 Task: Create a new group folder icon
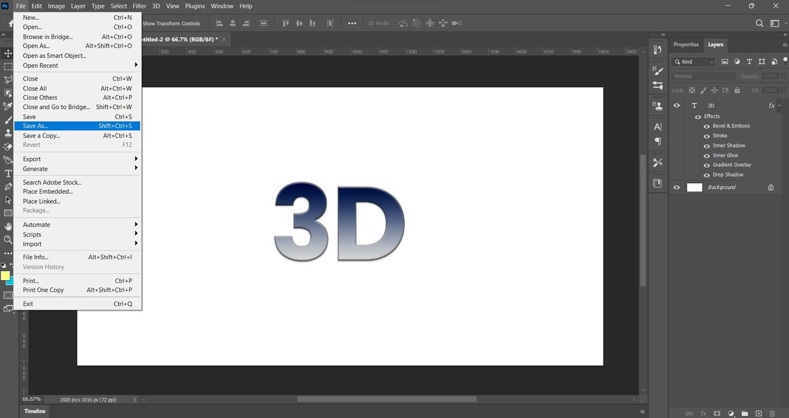pyautogui.click(x=745, y=413)
